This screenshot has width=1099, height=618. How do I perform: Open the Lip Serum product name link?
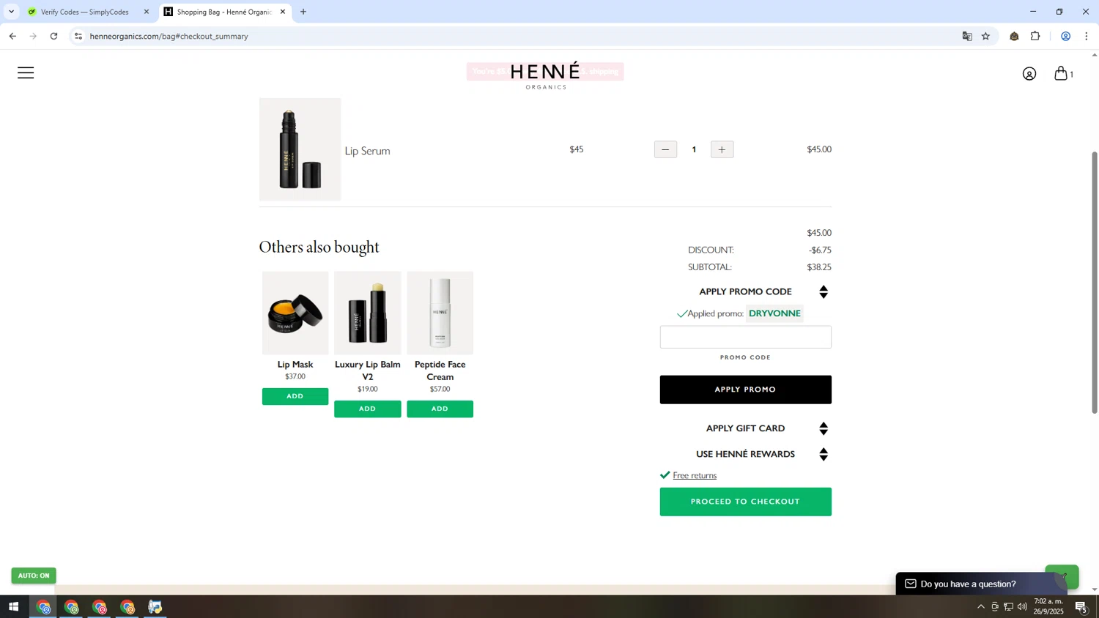pyautogui.click(x=367, y=151)
